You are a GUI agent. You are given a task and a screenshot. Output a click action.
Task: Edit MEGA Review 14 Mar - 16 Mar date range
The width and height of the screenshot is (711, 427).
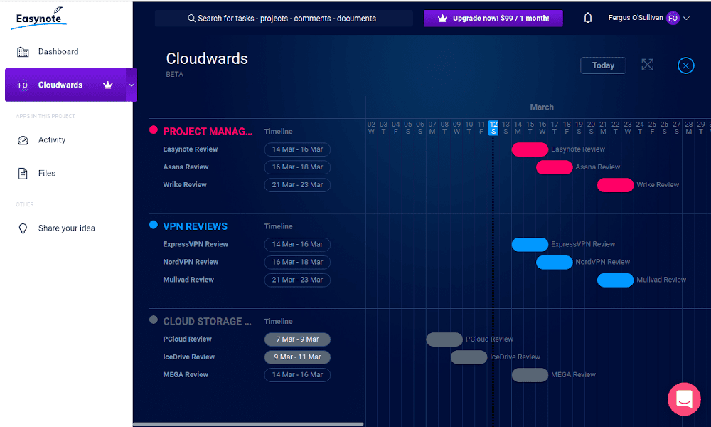(297, 374)
